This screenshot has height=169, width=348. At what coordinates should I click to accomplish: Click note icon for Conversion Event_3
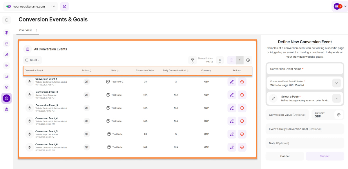pos(108,108)
